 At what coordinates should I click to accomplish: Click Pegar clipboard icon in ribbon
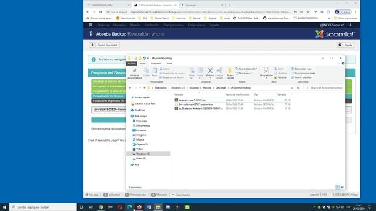[155, 70]
